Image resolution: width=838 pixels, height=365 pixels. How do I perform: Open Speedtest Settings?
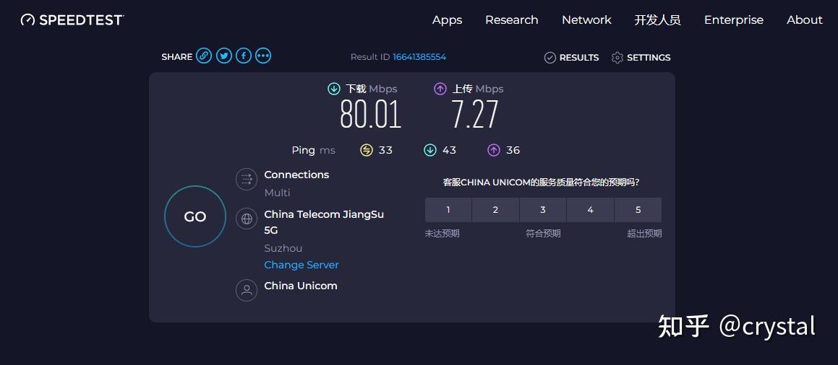pos(641,58)
